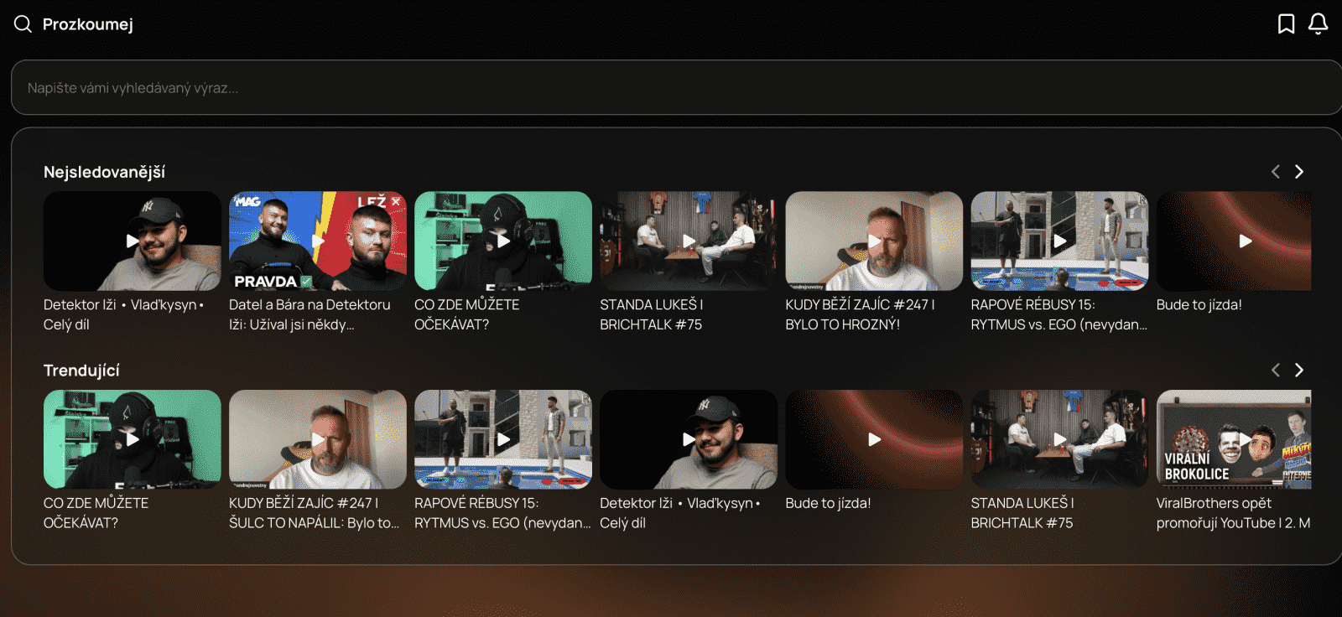
Task: Open title 'RAPOVÉ RÉBUSY 15: RYTMUS vs. EGO' under Nejsledovanější
Action: 1059,314
